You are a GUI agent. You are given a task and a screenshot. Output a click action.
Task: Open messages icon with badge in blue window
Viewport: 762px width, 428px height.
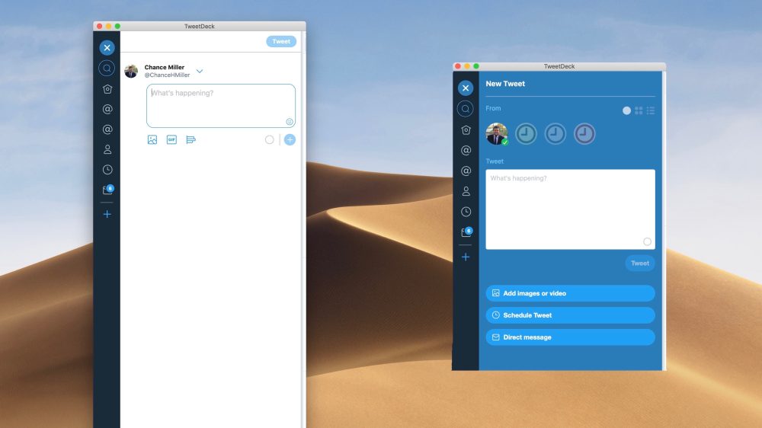[x=466, y=232]
